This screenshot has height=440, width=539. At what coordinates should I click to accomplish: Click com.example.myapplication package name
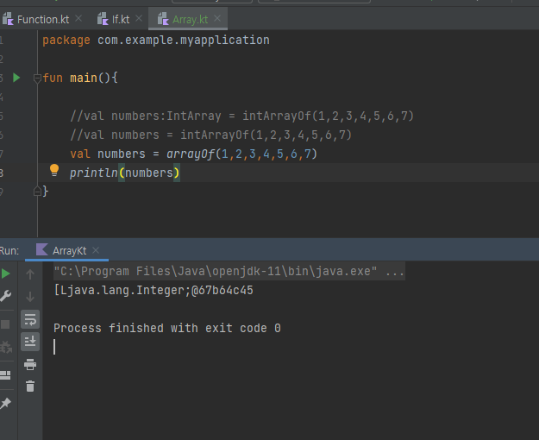pyautogui.click(x=184, y=41)
